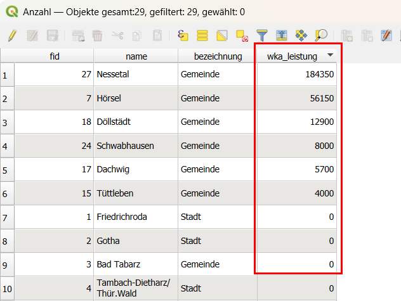
Task: Click the Schwabhausen name cell
Action: (136, 146)
